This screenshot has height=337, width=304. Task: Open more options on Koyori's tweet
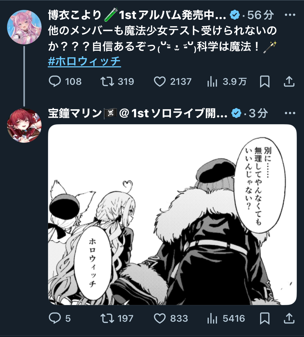pyautogui.click(x=290, y=15)
